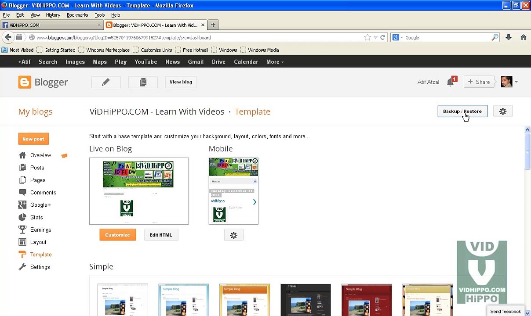This screenshot has width=531, height=316.
Task: Open the Edit menu
Action: click(20, 15)
